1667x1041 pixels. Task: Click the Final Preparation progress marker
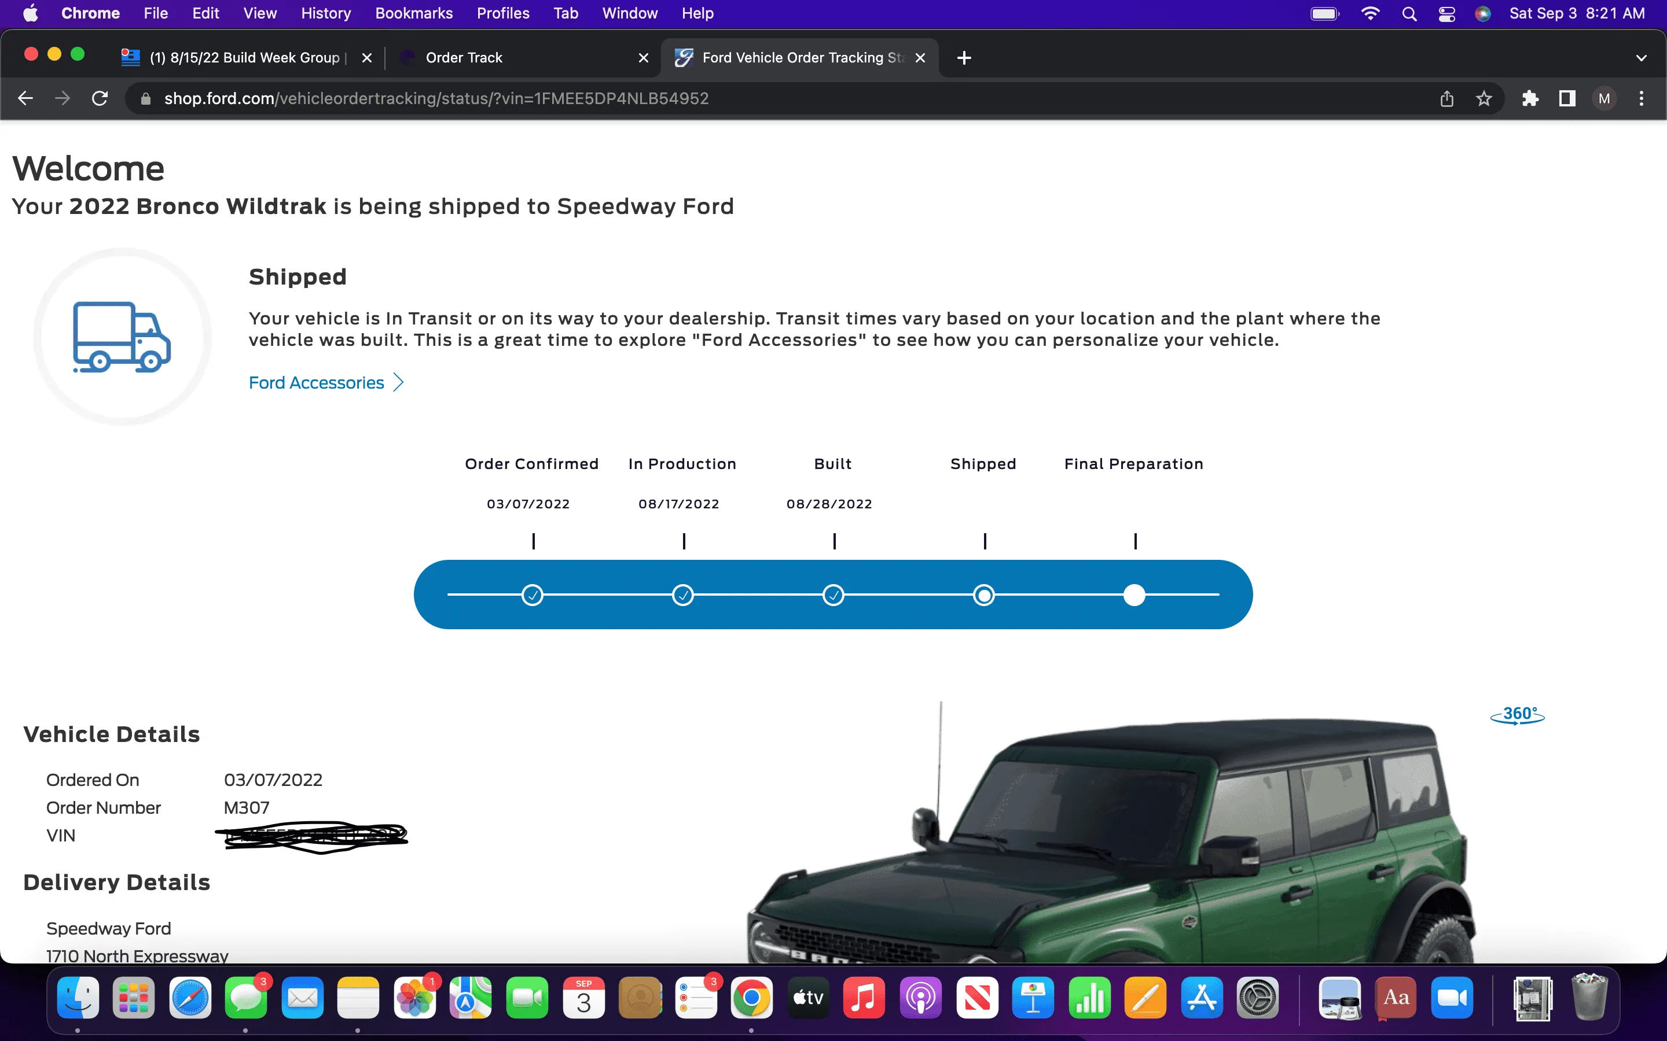pos(1134,595)
